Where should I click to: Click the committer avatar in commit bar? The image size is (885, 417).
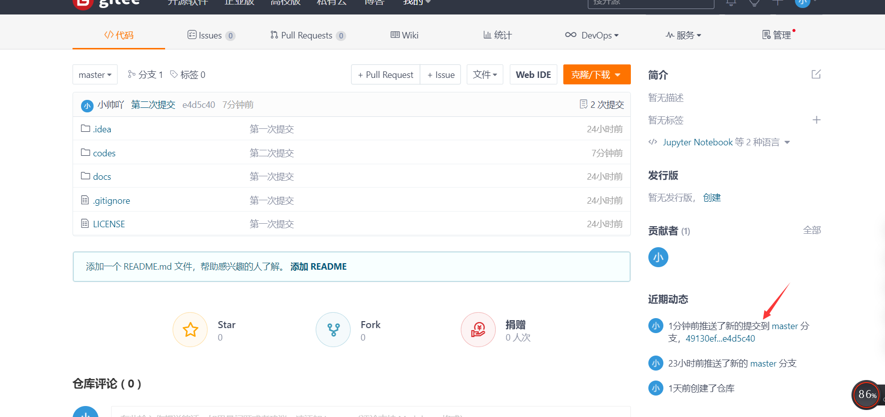coord(87,105)
